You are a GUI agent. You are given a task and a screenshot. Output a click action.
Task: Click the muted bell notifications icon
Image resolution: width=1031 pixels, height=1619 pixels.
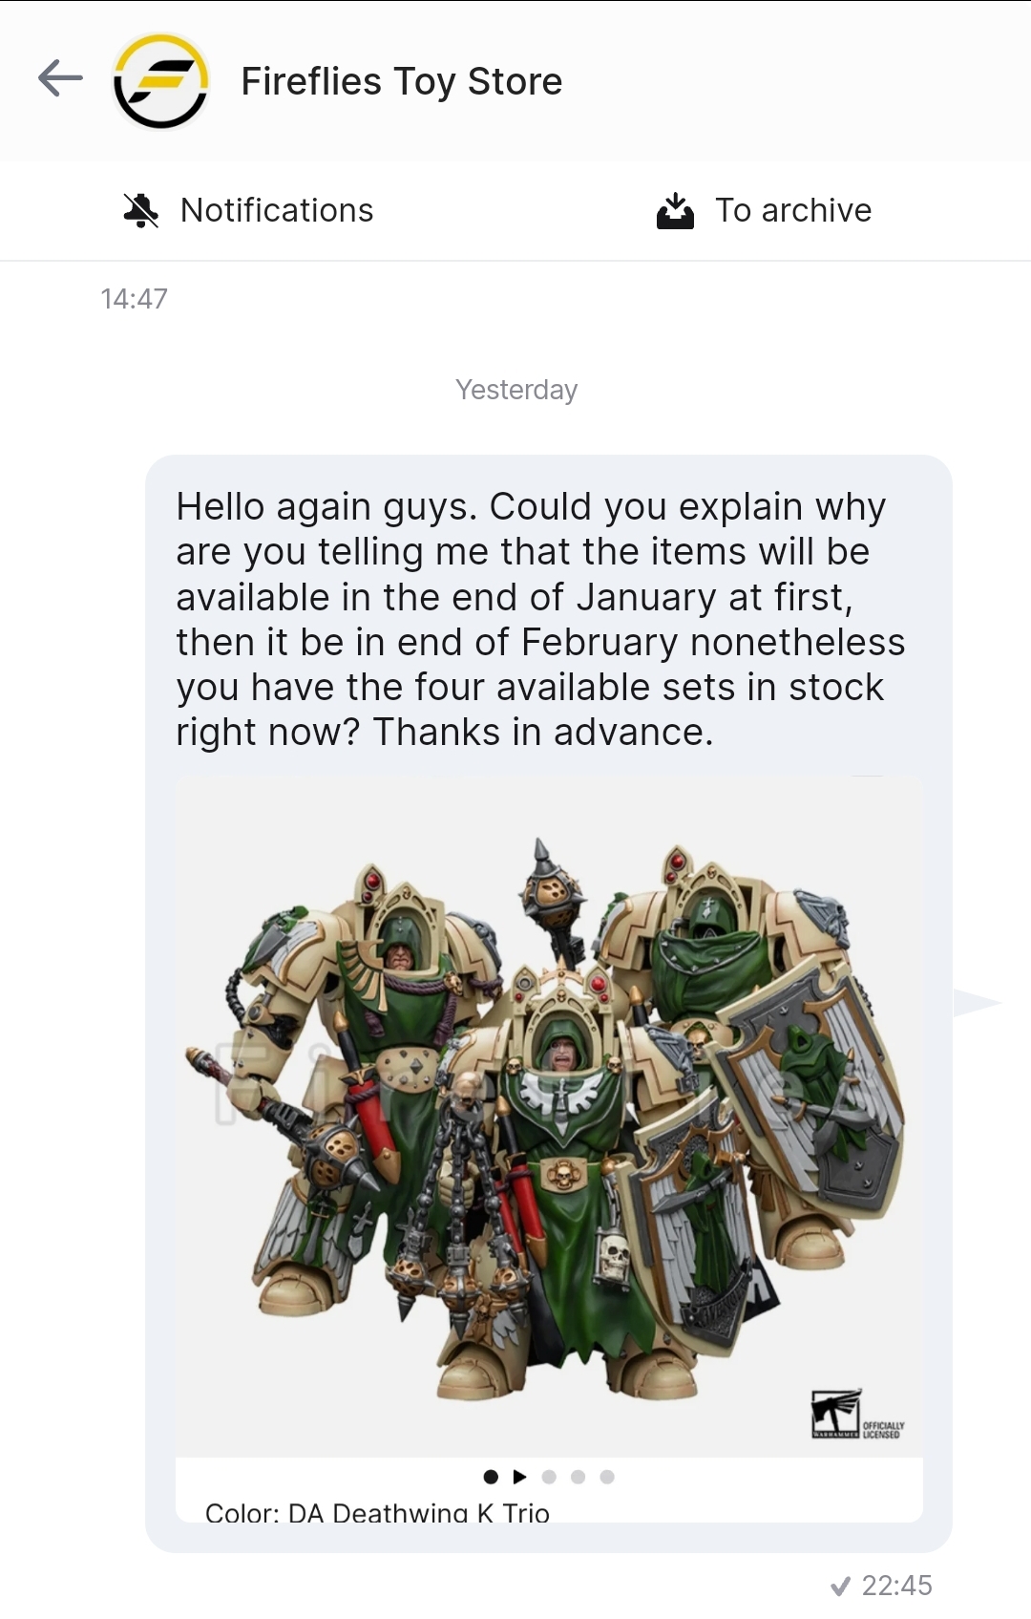point(141,210)
